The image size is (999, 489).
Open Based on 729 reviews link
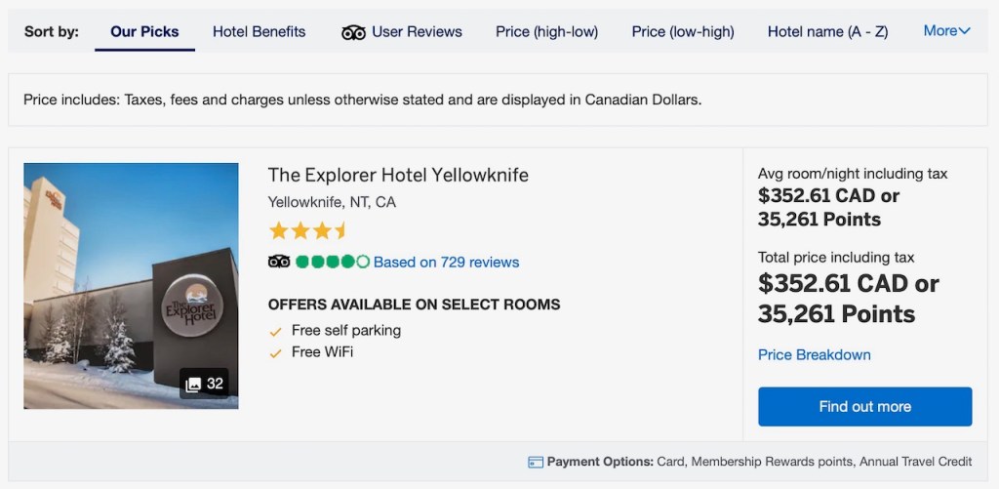[446, 262]
